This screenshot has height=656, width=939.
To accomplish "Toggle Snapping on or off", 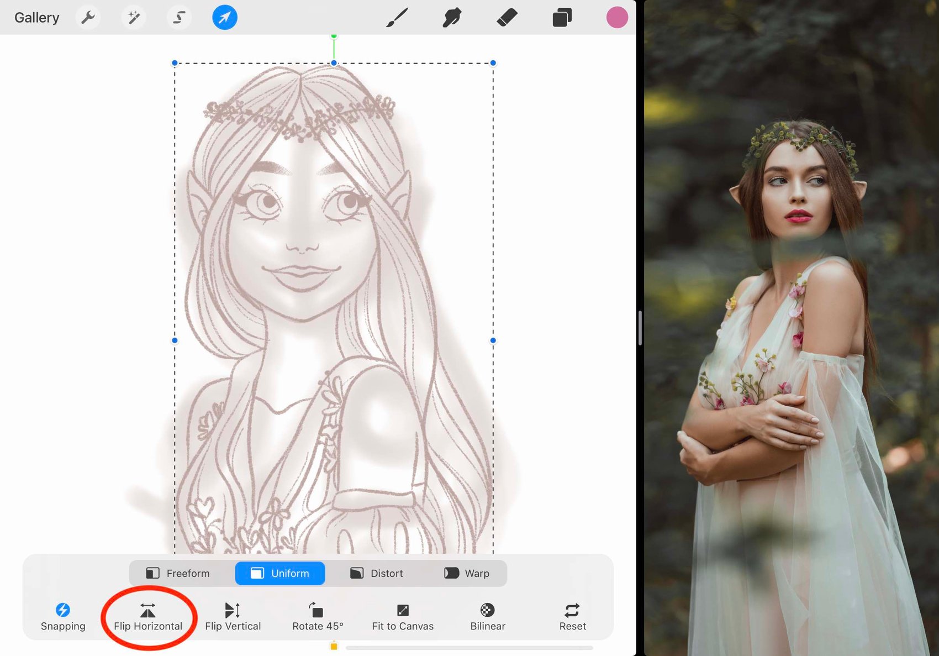I will point(63,617).
